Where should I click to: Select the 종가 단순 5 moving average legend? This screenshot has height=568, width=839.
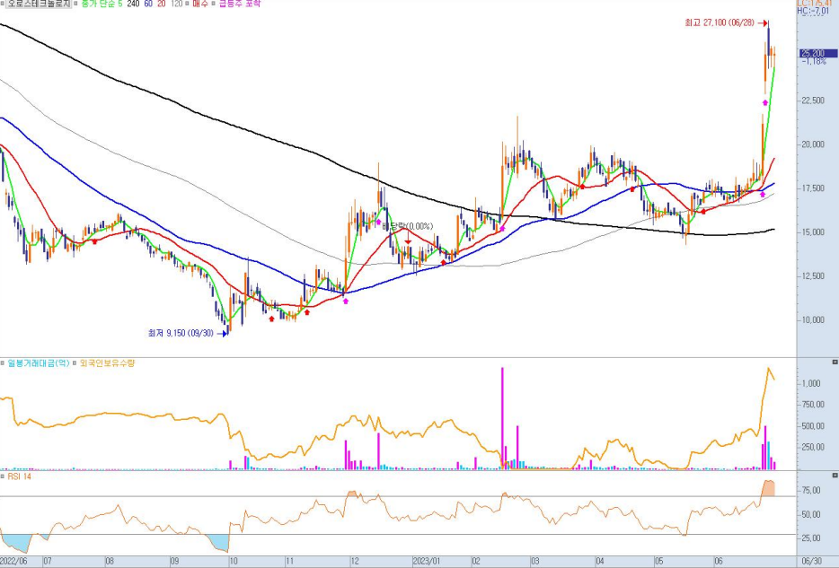[x=102, y=4]
